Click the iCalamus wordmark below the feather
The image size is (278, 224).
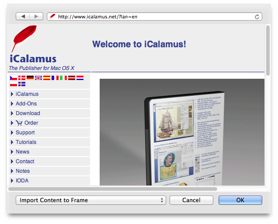click(33, 59)
